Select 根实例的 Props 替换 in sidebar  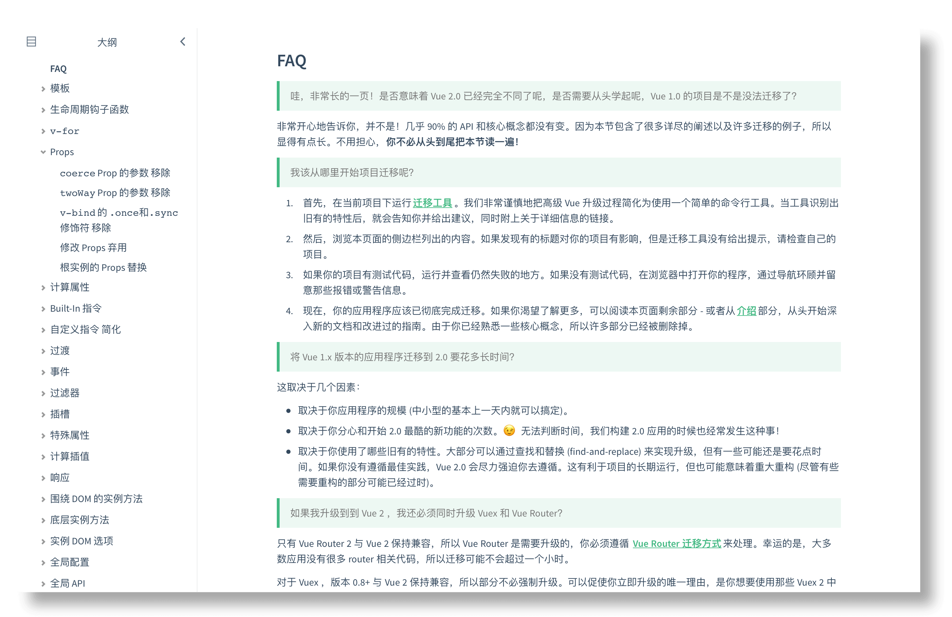tap(104, 267)
